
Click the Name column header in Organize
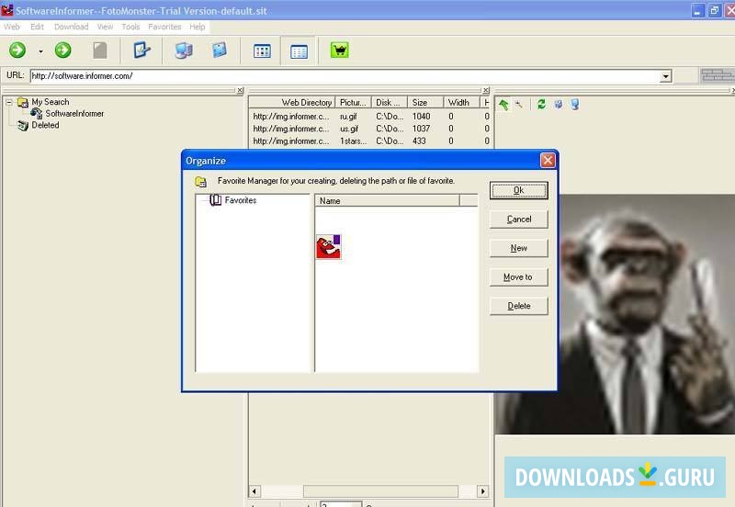tap(387, 200)
